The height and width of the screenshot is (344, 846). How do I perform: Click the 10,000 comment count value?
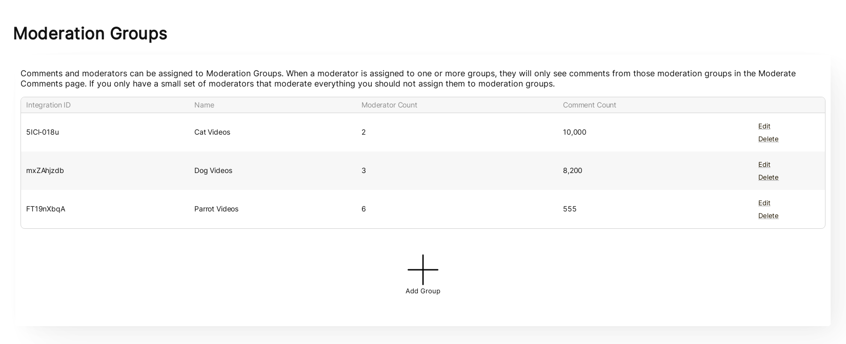[x=574, y=132]
